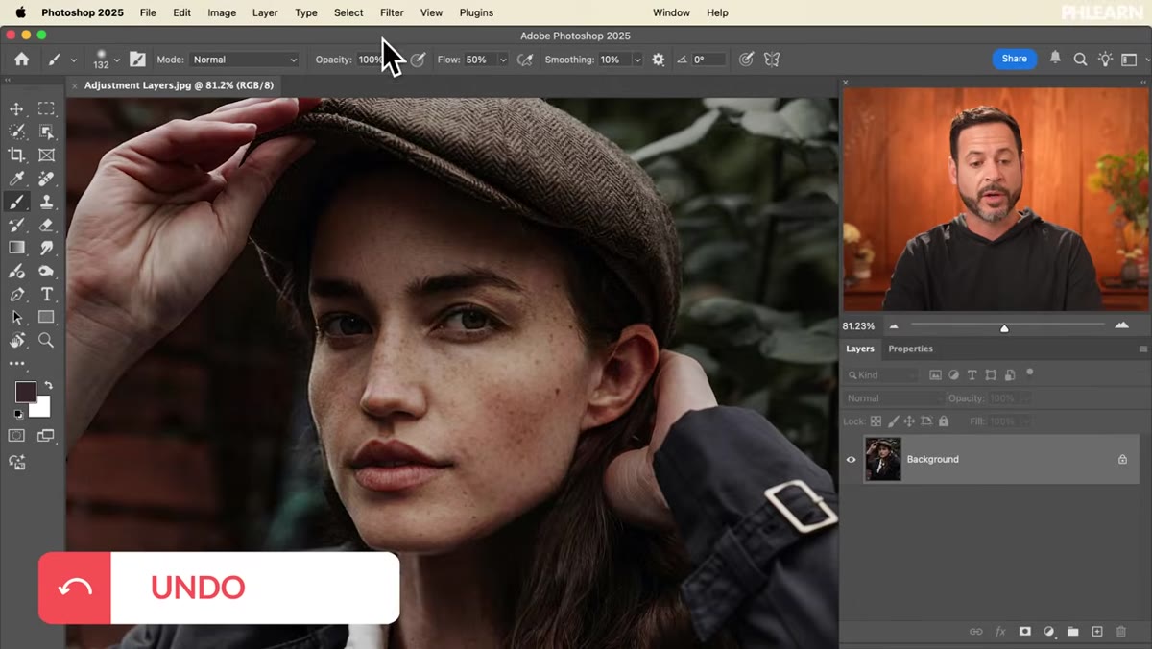Select the Object Selection tool
This screenshot has width=1152, height=649.
[x=46, y=132]
